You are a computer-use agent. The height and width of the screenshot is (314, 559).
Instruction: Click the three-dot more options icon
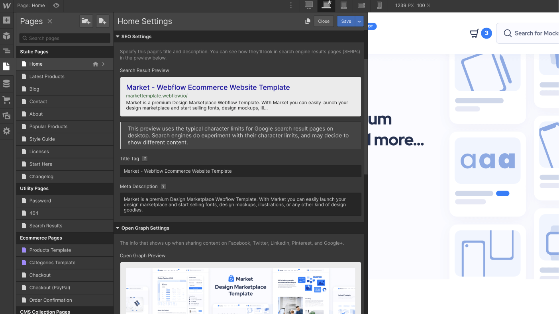pyautogui.click(x=291, y=6)
